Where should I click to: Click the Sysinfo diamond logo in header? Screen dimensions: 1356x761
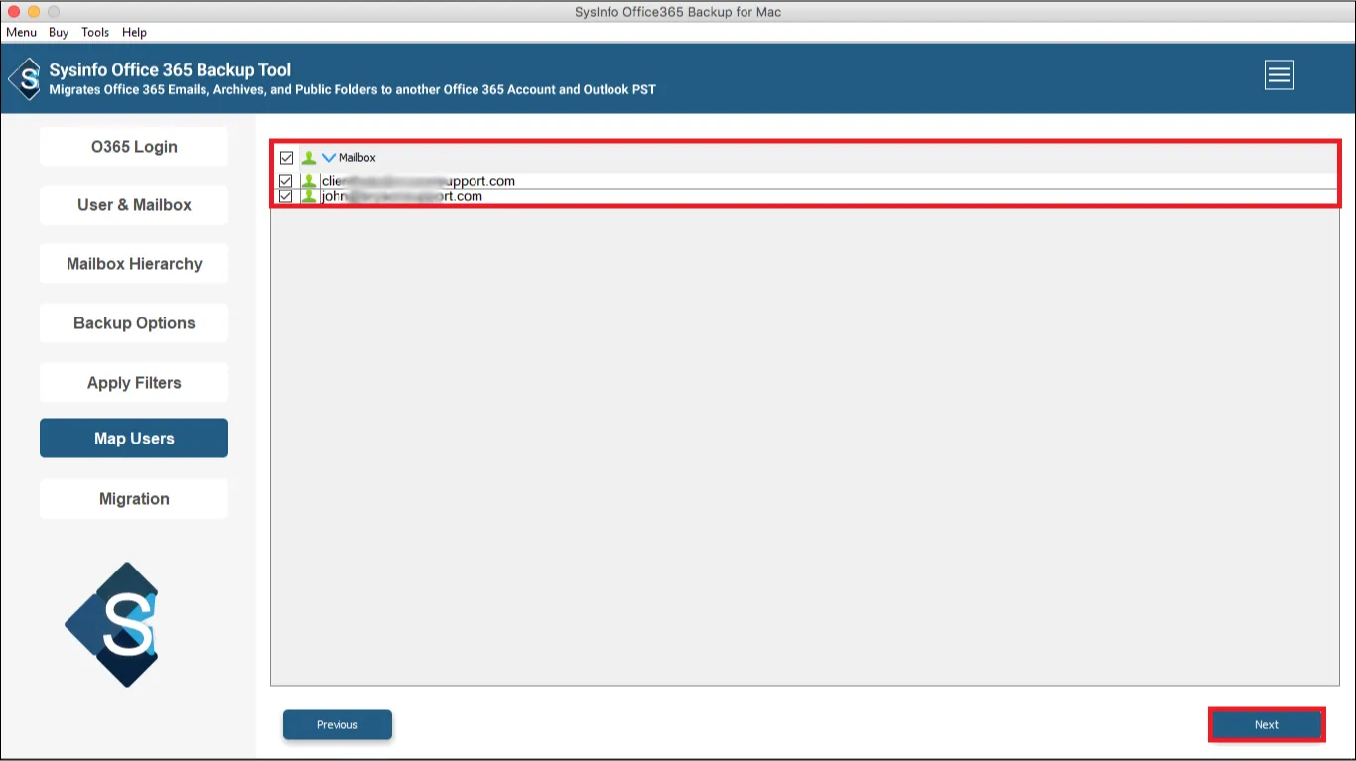tap(25, 79)
